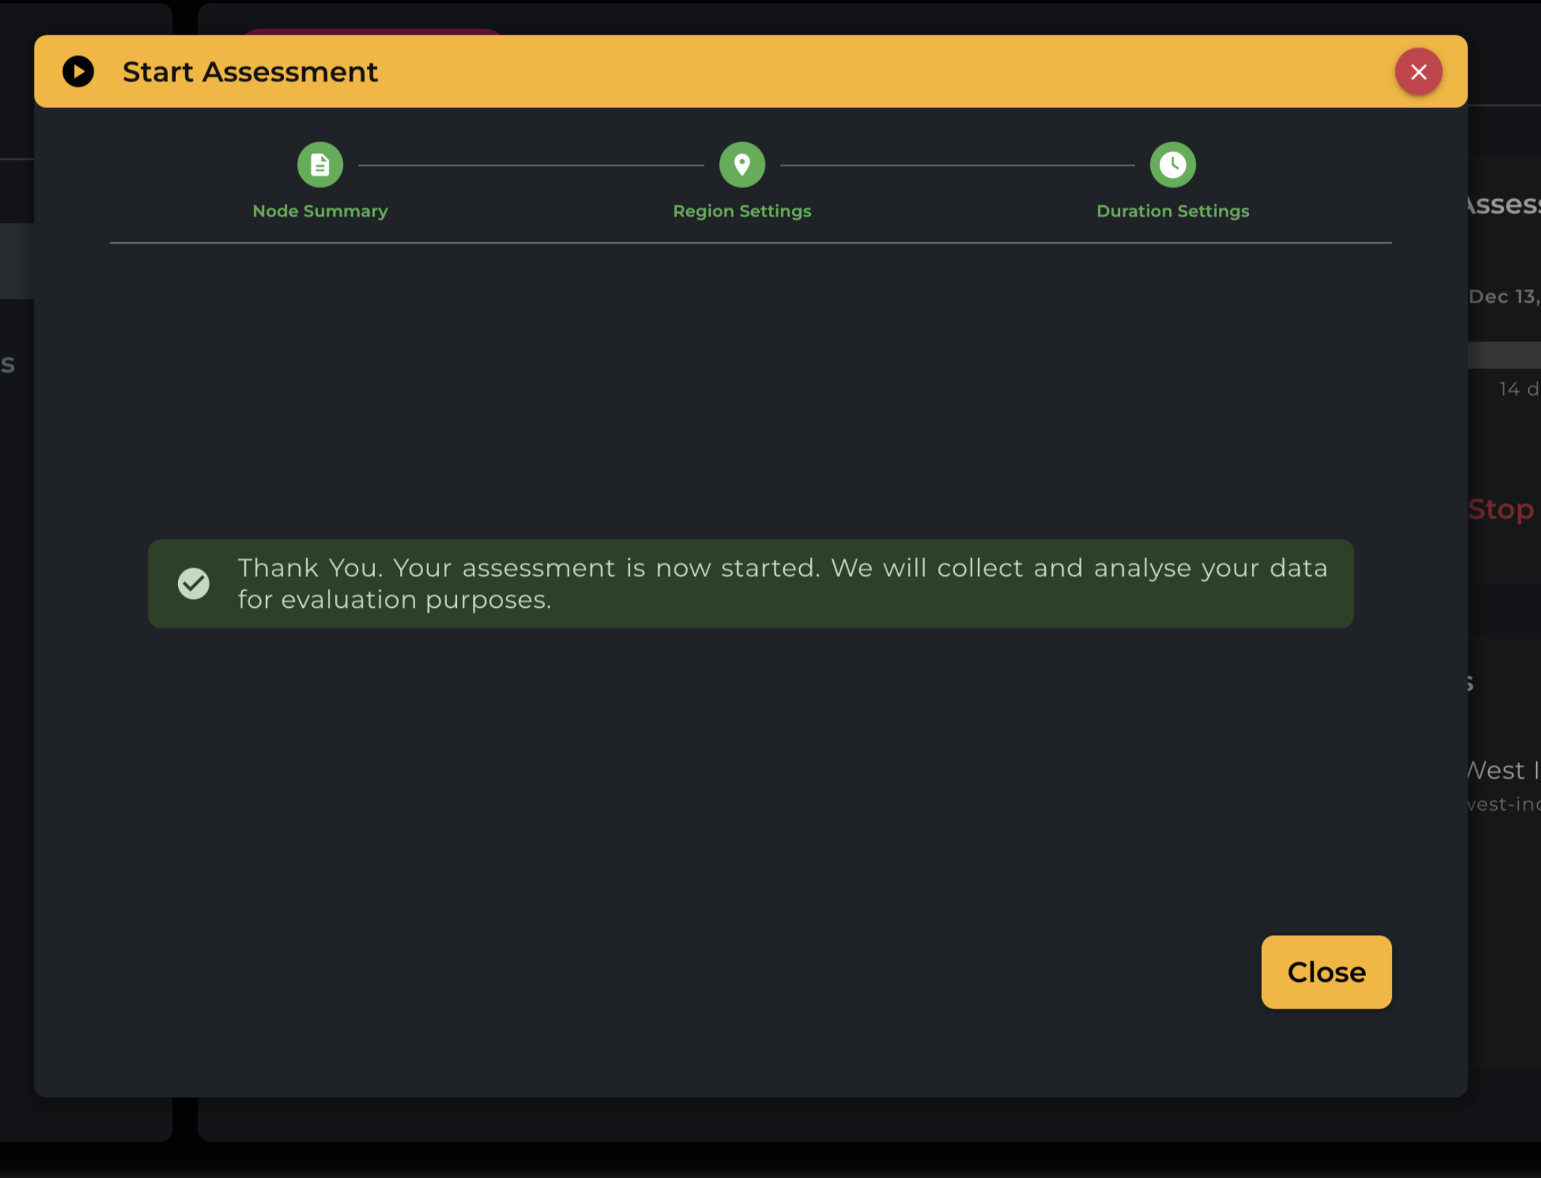Select the Region Settings step label
This screenshot has width=1541, height=1178.
[742, 211]
